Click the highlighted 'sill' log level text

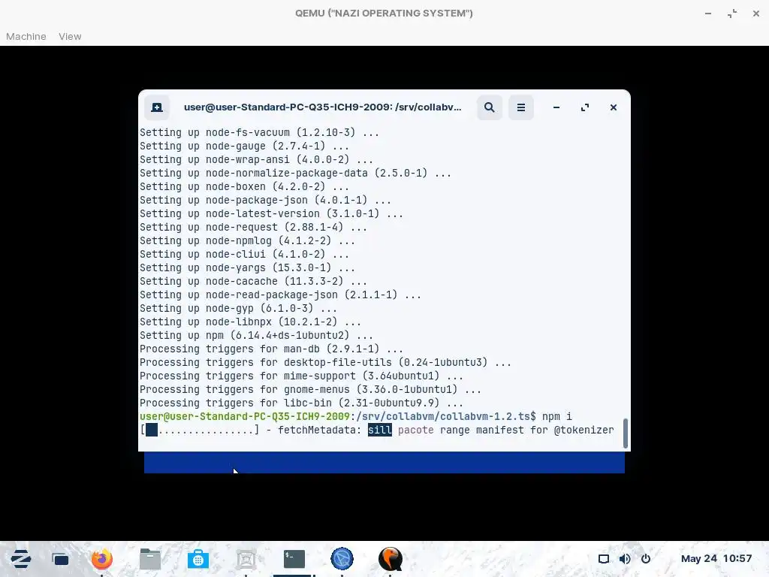pyautogui.click(x=380, y=430)
